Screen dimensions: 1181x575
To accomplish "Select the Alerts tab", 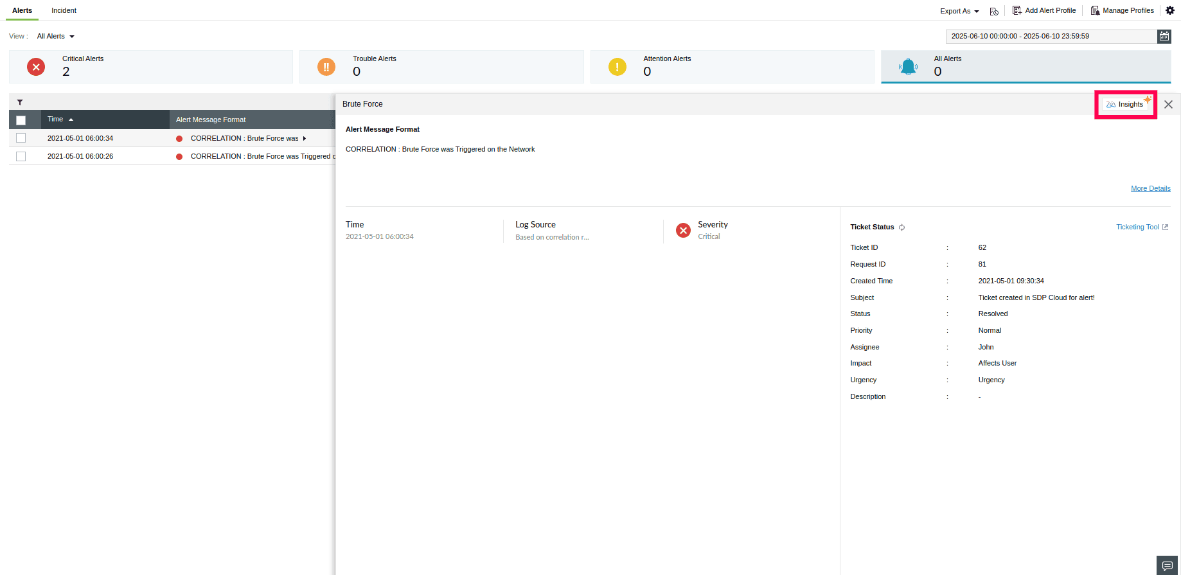I will point(22,10).
